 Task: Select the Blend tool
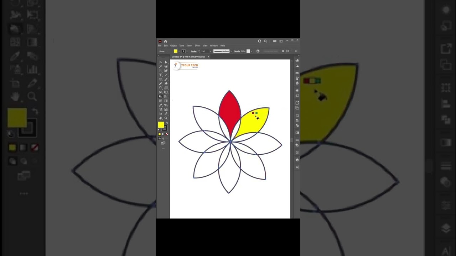[x=166, y=105]
